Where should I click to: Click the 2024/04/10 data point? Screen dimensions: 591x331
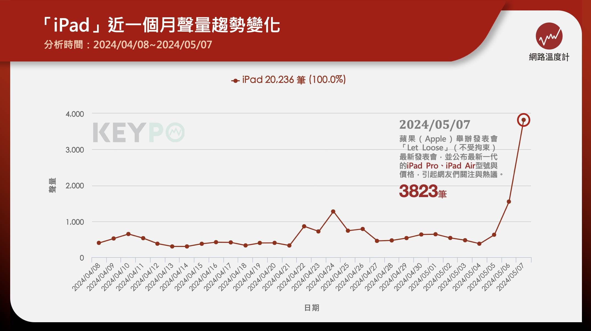pyautogui.click(x=128, y=234)
